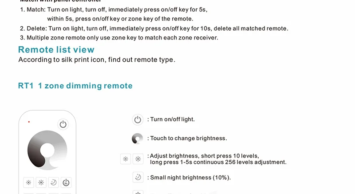Click the 'Small night brightness (10%).' text
355x194 pixels.
tap(190, 178)
